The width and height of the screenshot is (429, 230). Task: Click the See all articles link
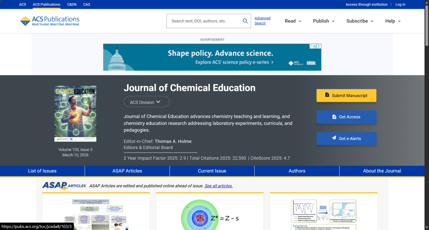[x=218, y=186]
